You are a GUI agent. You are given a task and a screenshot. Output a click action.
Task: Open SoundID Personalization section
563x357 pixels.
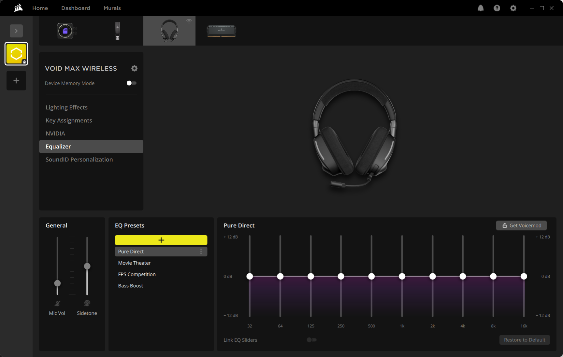pyautogui.click(x=91, y=159)
